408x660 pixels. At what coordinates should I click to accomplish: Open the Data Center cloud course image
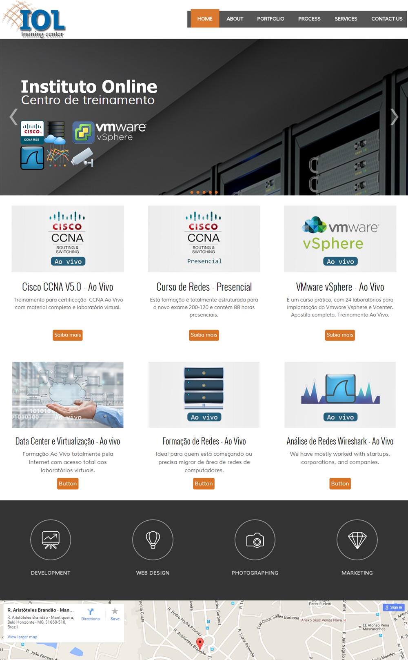coord(68,395)
